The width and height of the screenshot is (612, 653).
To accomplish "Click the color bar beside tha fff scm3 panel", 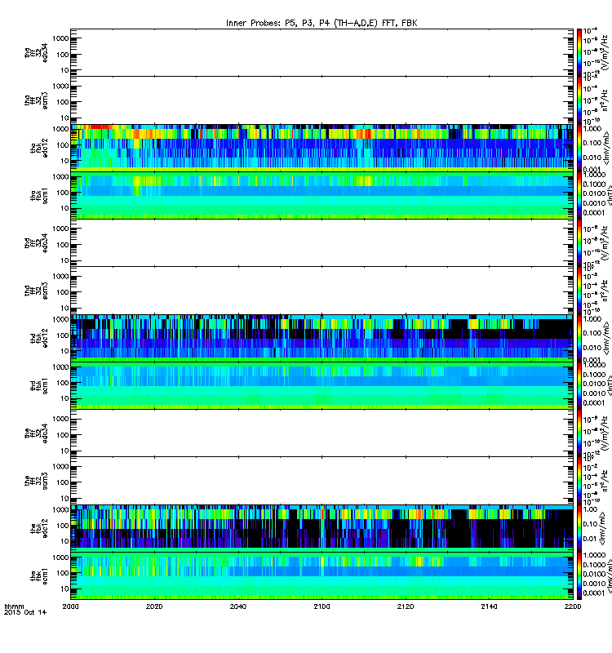I will click(x=579, y=100).
